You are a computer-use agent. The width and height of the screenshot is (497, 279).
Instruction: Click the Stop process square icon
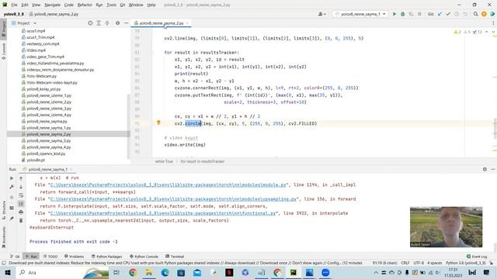tap(419, 14)
